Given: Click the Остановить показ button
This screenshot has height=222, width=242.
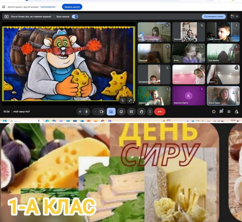Looking at the screenshot, I should tap(213, 17).
